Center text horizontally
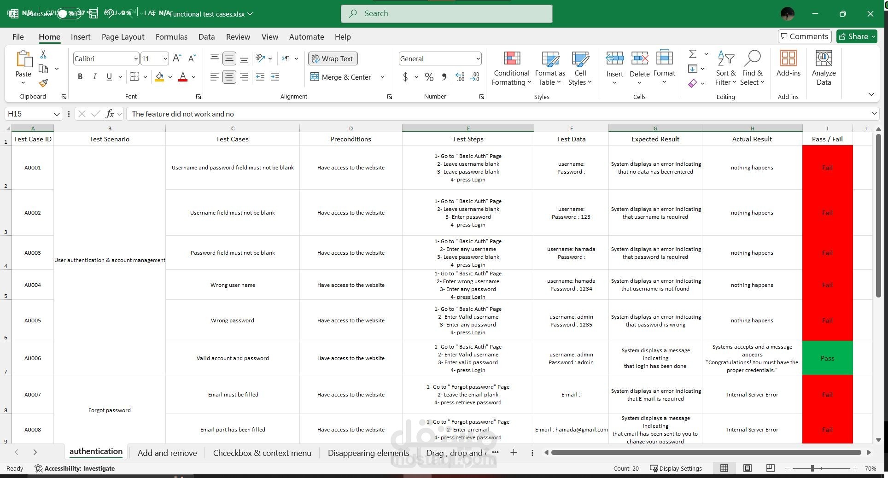888x478 pixels. 229,77
